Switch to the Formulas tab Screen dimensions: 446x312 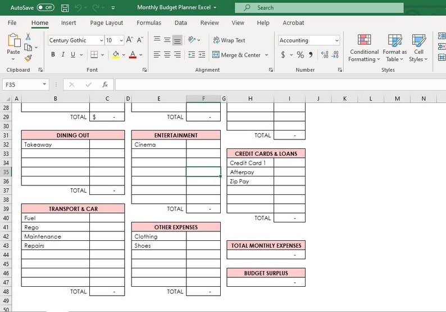tap(149, 23)
